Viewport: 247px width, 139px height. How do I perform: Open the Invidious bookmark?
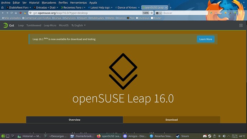click(142, 18)
